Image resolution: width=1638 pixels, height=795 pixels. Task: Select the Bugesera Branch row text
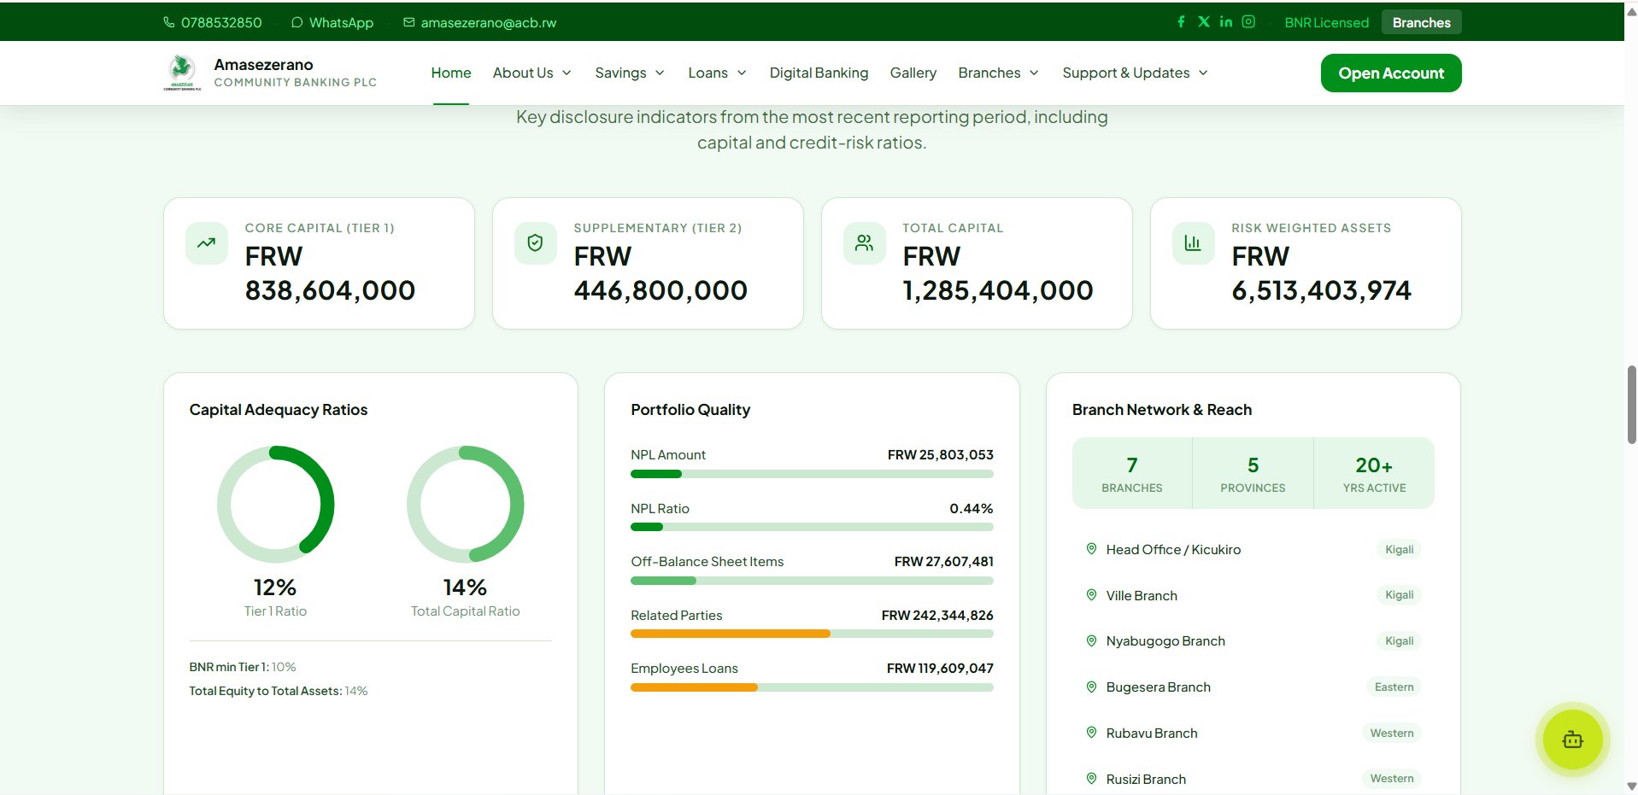click(x=1158, y=687)
